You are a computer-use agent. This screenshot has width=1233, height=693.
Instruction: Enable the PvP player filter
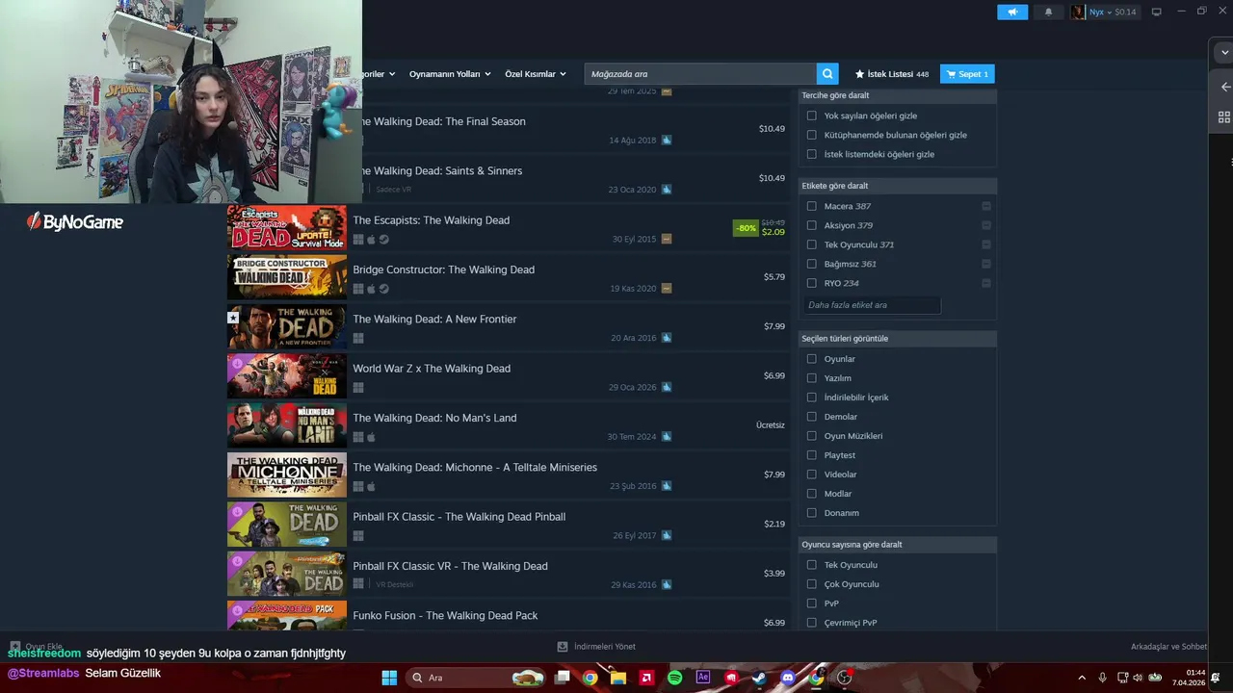click(x=812, y=603)
